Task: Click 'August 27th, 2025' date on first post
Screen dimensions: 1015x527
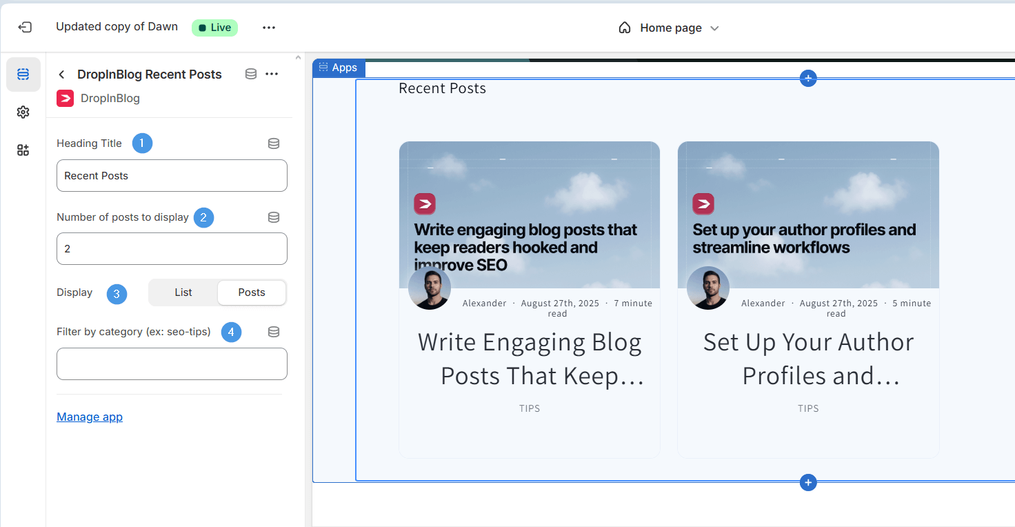Action: (560, 304)
